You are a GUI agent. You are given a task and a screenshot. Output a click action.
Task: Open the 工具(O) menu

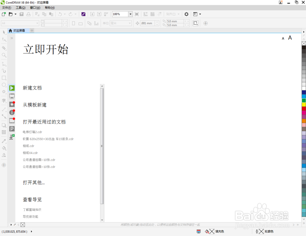(21, 8)
